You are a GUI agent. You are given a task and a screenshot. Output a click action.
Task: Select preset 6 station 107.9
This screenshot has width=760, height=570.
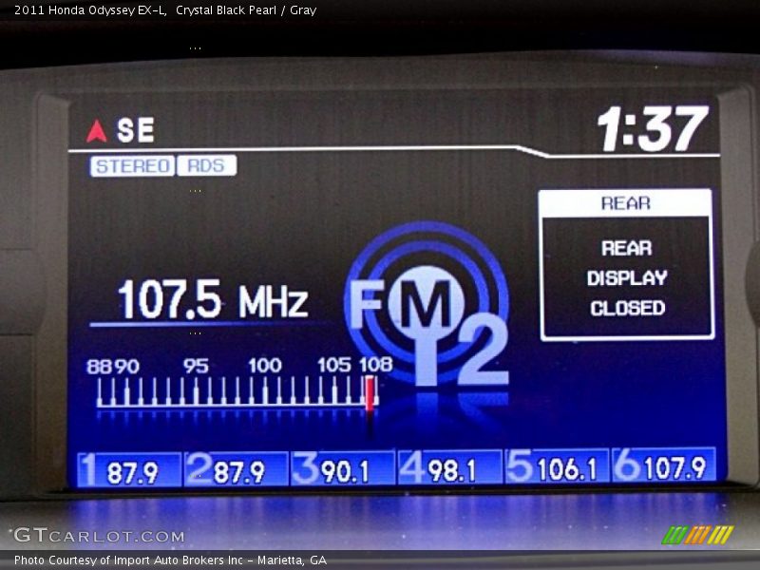[664, 465]
